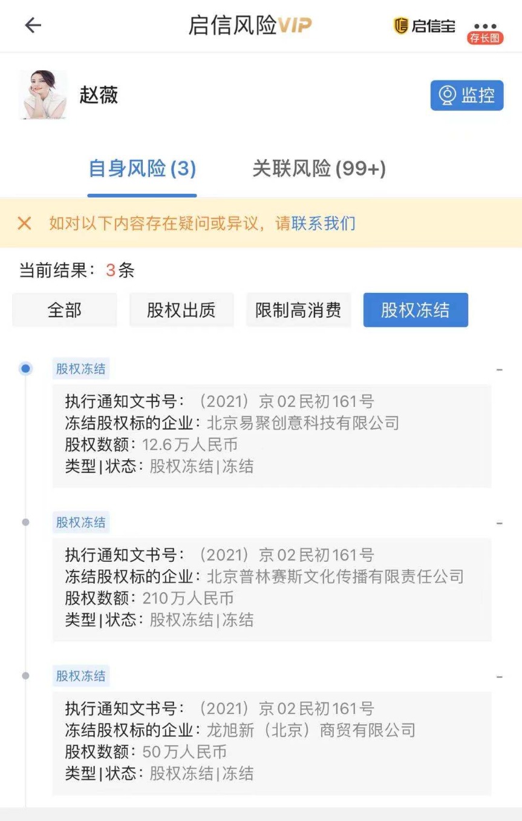Open the three-dot more options menu
The width and height of the screenshot is (522, 821).
coord(485,25)
